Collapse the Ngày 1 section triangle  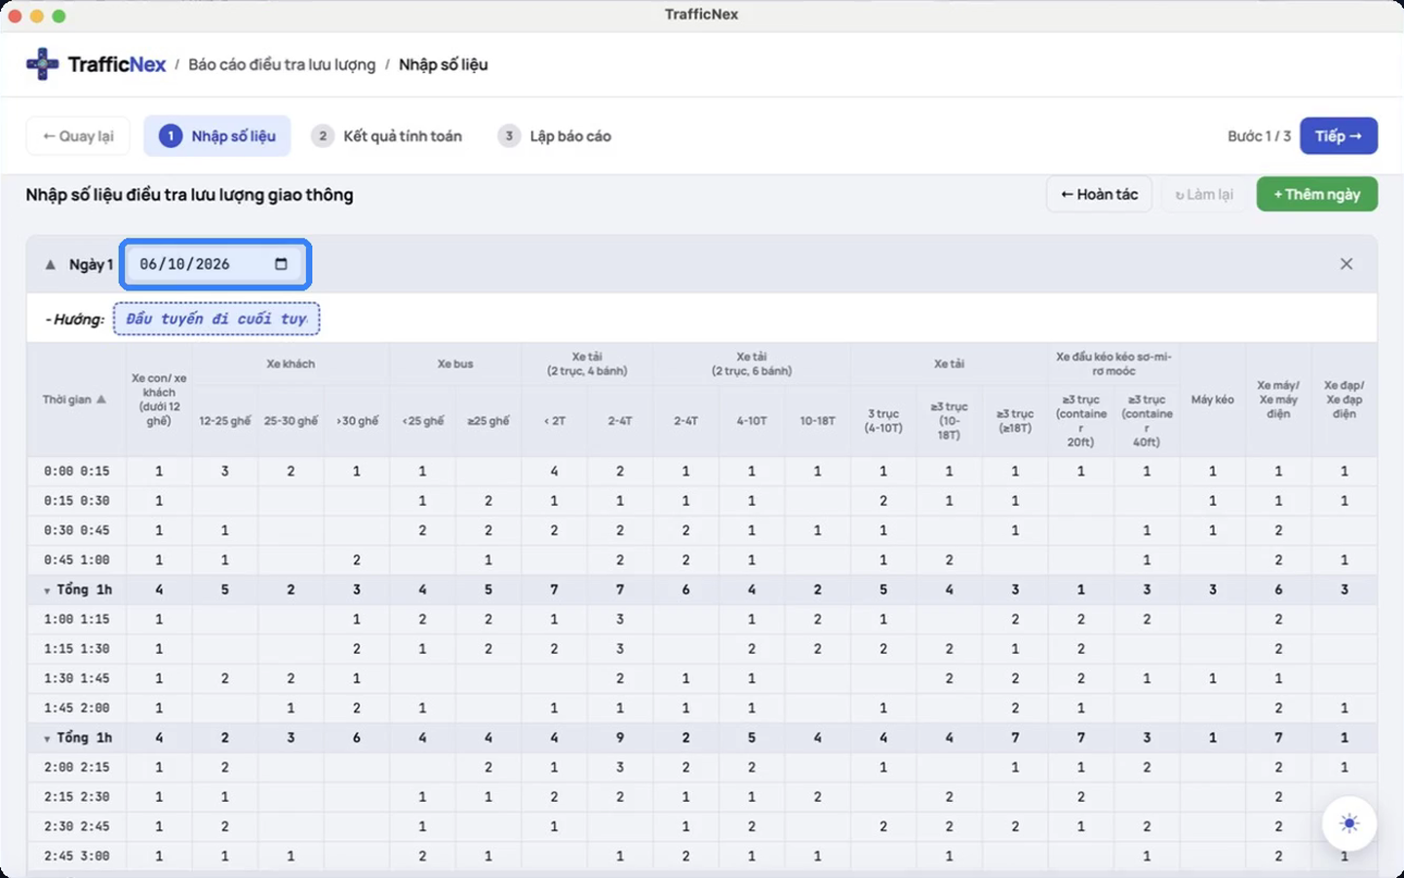pyautogui.click(x=50, y=264)
